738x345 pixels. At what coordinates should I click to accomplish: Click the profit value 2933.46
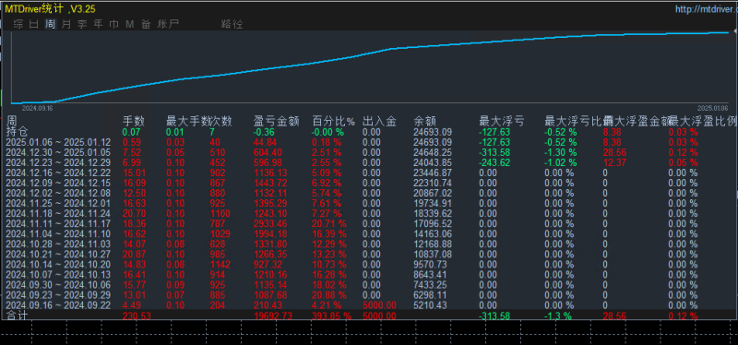click(270, 223)
